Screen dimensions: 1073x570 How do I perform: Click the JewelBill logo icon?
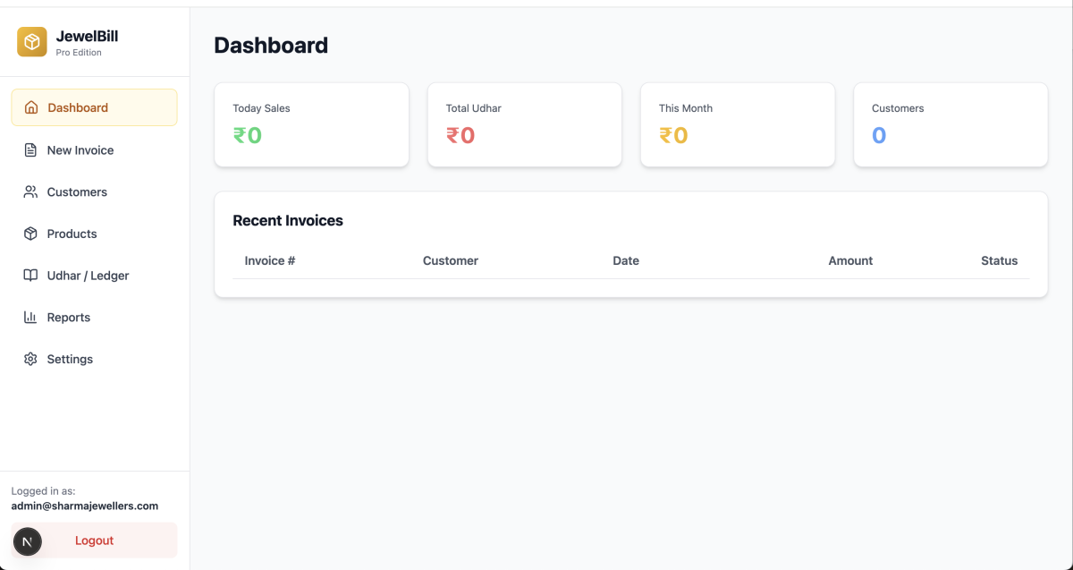pos(32,42)
